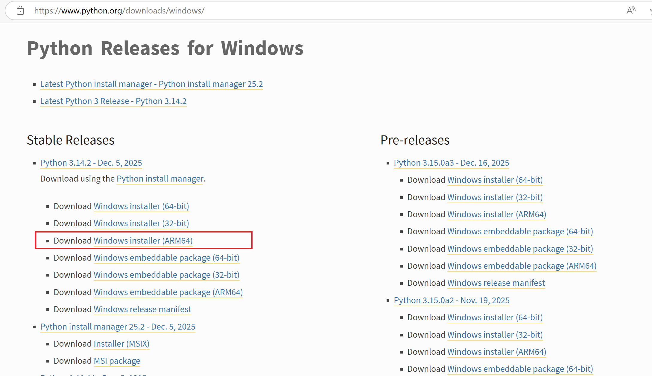This screenshot has width=652, height=376.
Task: Download 3.15.0a3 Windows installer (32-bit)
Action: coord(495,197)
